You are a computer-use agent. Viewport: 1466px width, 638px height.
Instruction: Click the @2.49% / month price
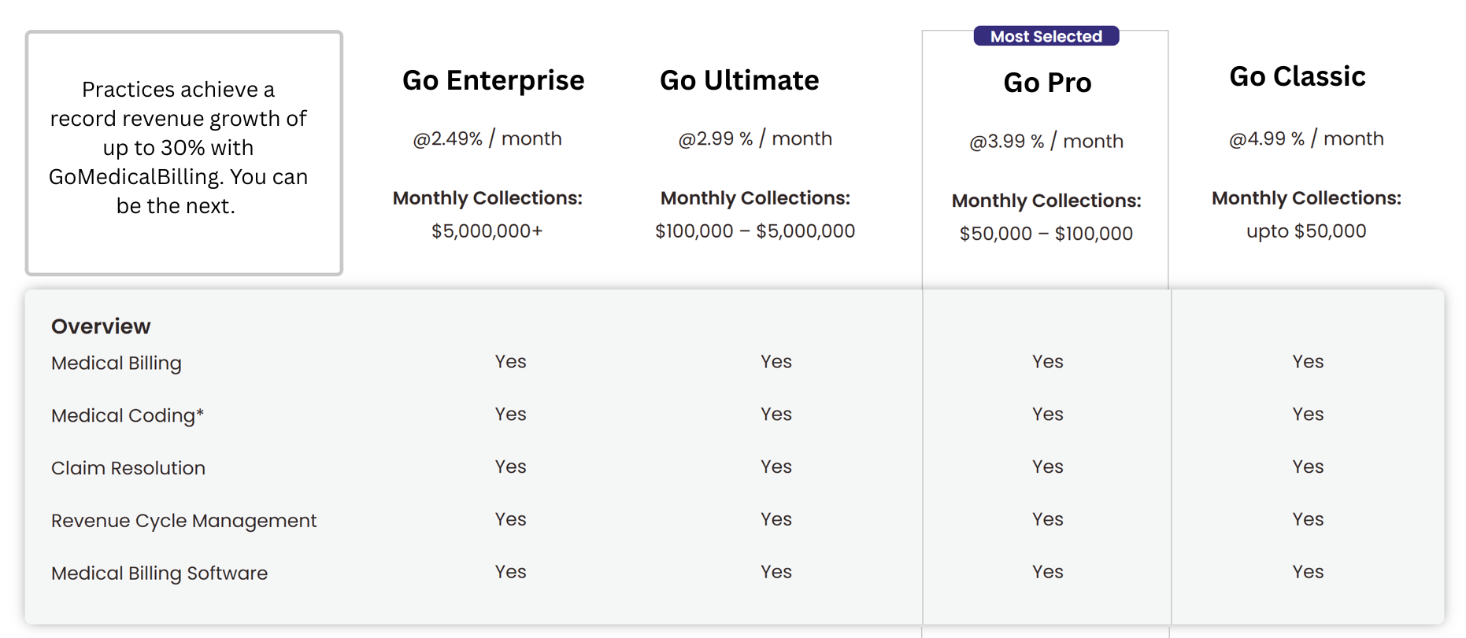[487, 138]
